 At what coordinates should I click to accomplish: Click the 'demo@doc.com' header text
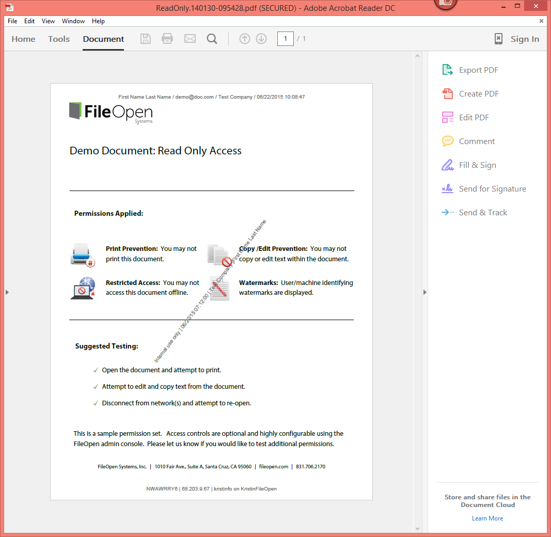click(194, 97)
